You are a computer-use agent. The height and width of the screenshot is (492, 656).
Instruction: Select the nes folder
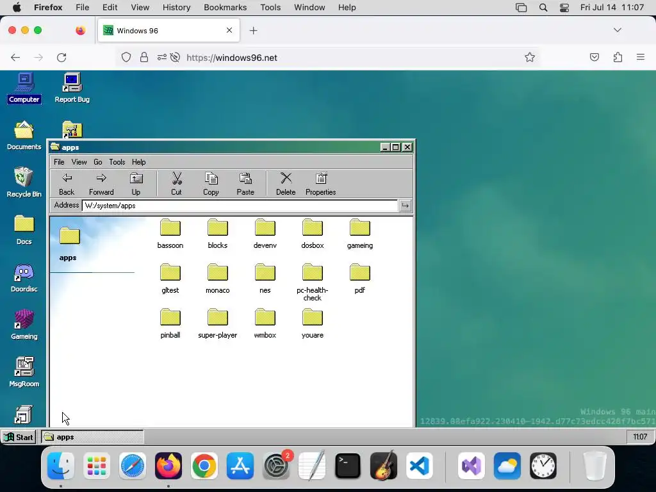pyautogui.click(x=265, y=279)
